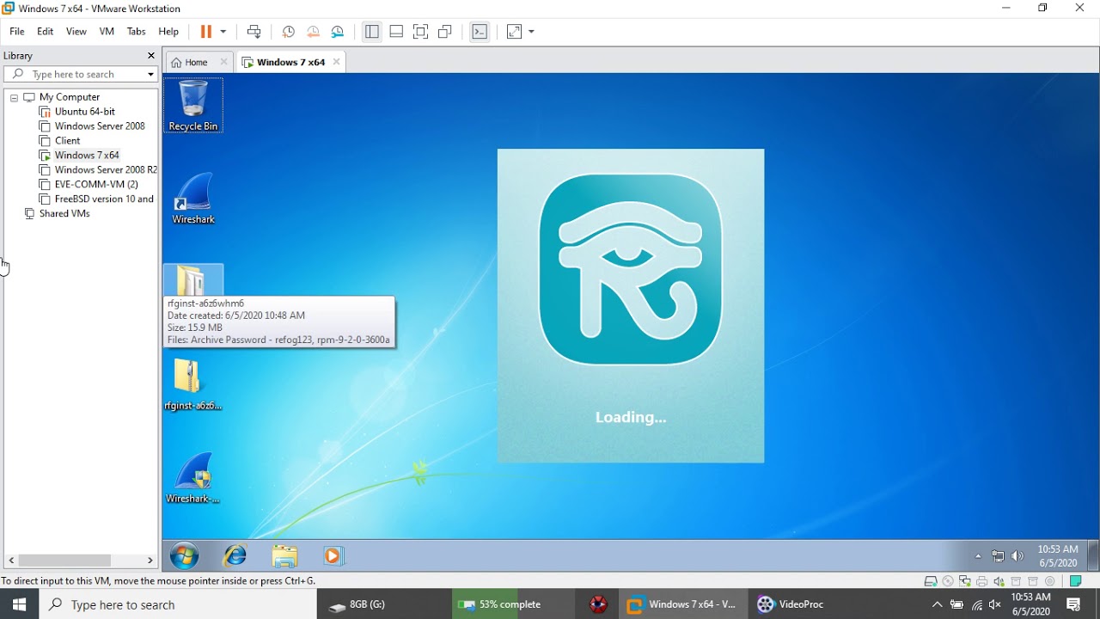The height and width of the screenshot is (619, 1100).
Task: Open the Snapshot Manager wrench-clock icon
Action: coord(338,32)
